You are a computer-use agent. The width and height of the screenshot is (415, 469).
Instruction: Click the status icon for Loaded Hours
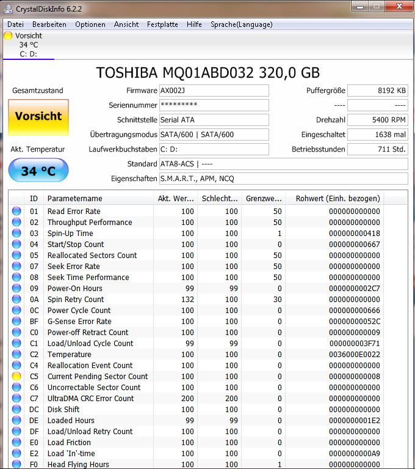tap(16, 420)
